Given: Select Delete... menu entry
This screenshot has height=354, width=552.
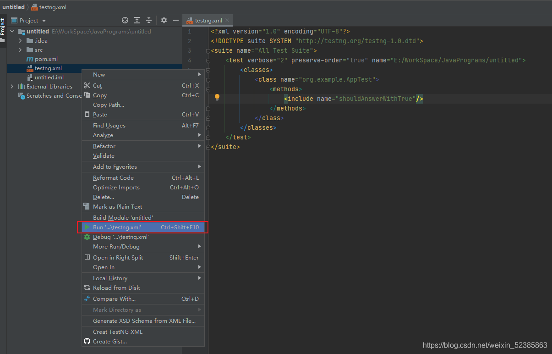Looking at the screenshot, I should (142, 197).
